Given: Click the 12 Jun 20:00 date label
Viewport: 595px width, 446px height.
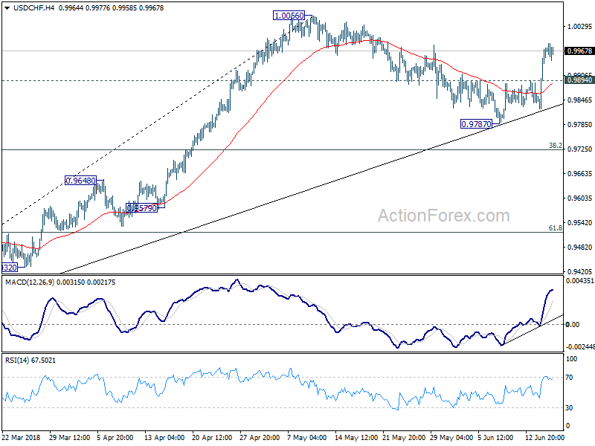Looking at the screenshot, I should pos(546,438).
